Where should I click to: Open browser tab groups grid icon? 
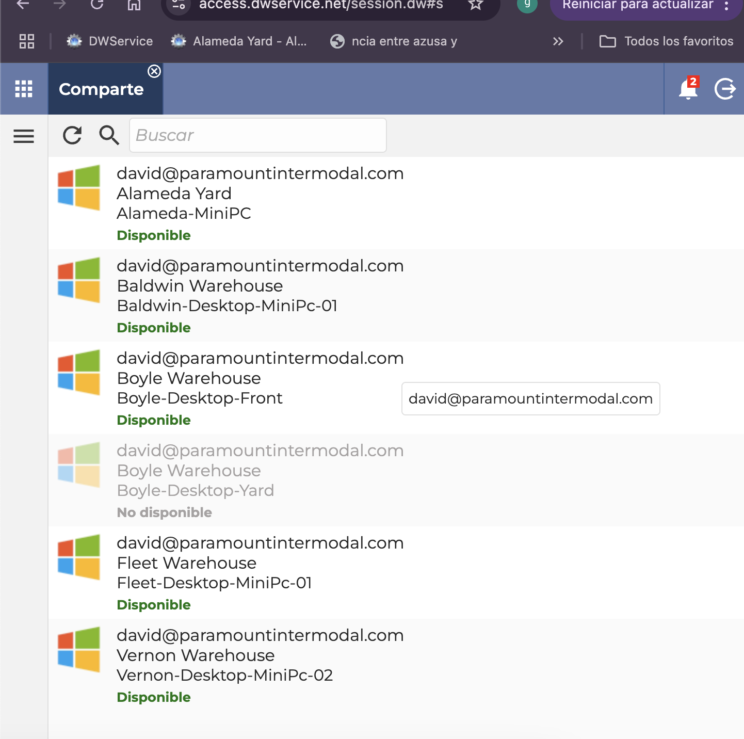click(x=27, y=41)
